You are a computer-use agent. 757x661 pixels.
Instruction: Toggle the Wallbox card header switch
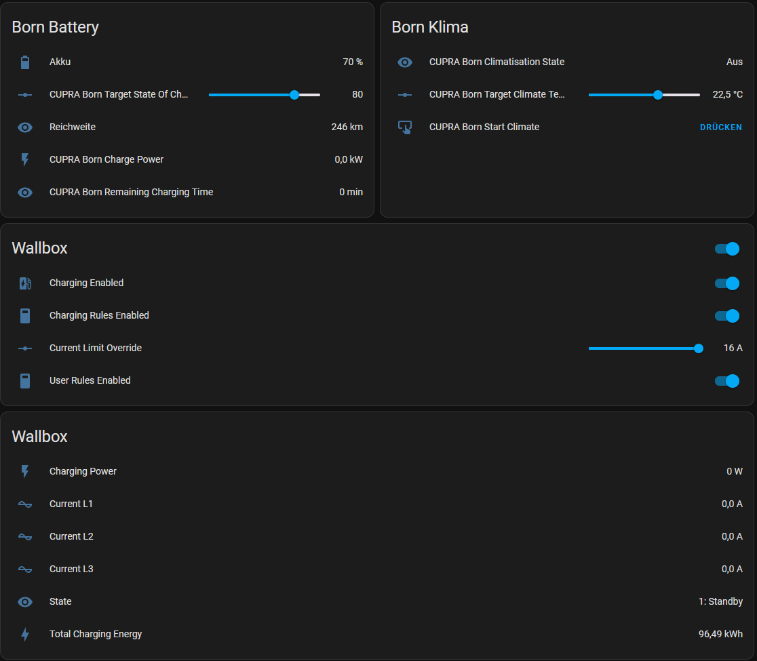[727, 249]
